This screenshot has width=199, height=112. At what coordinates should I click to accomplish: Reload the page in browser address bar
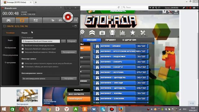pyautogui.click(x=119, y=7)
